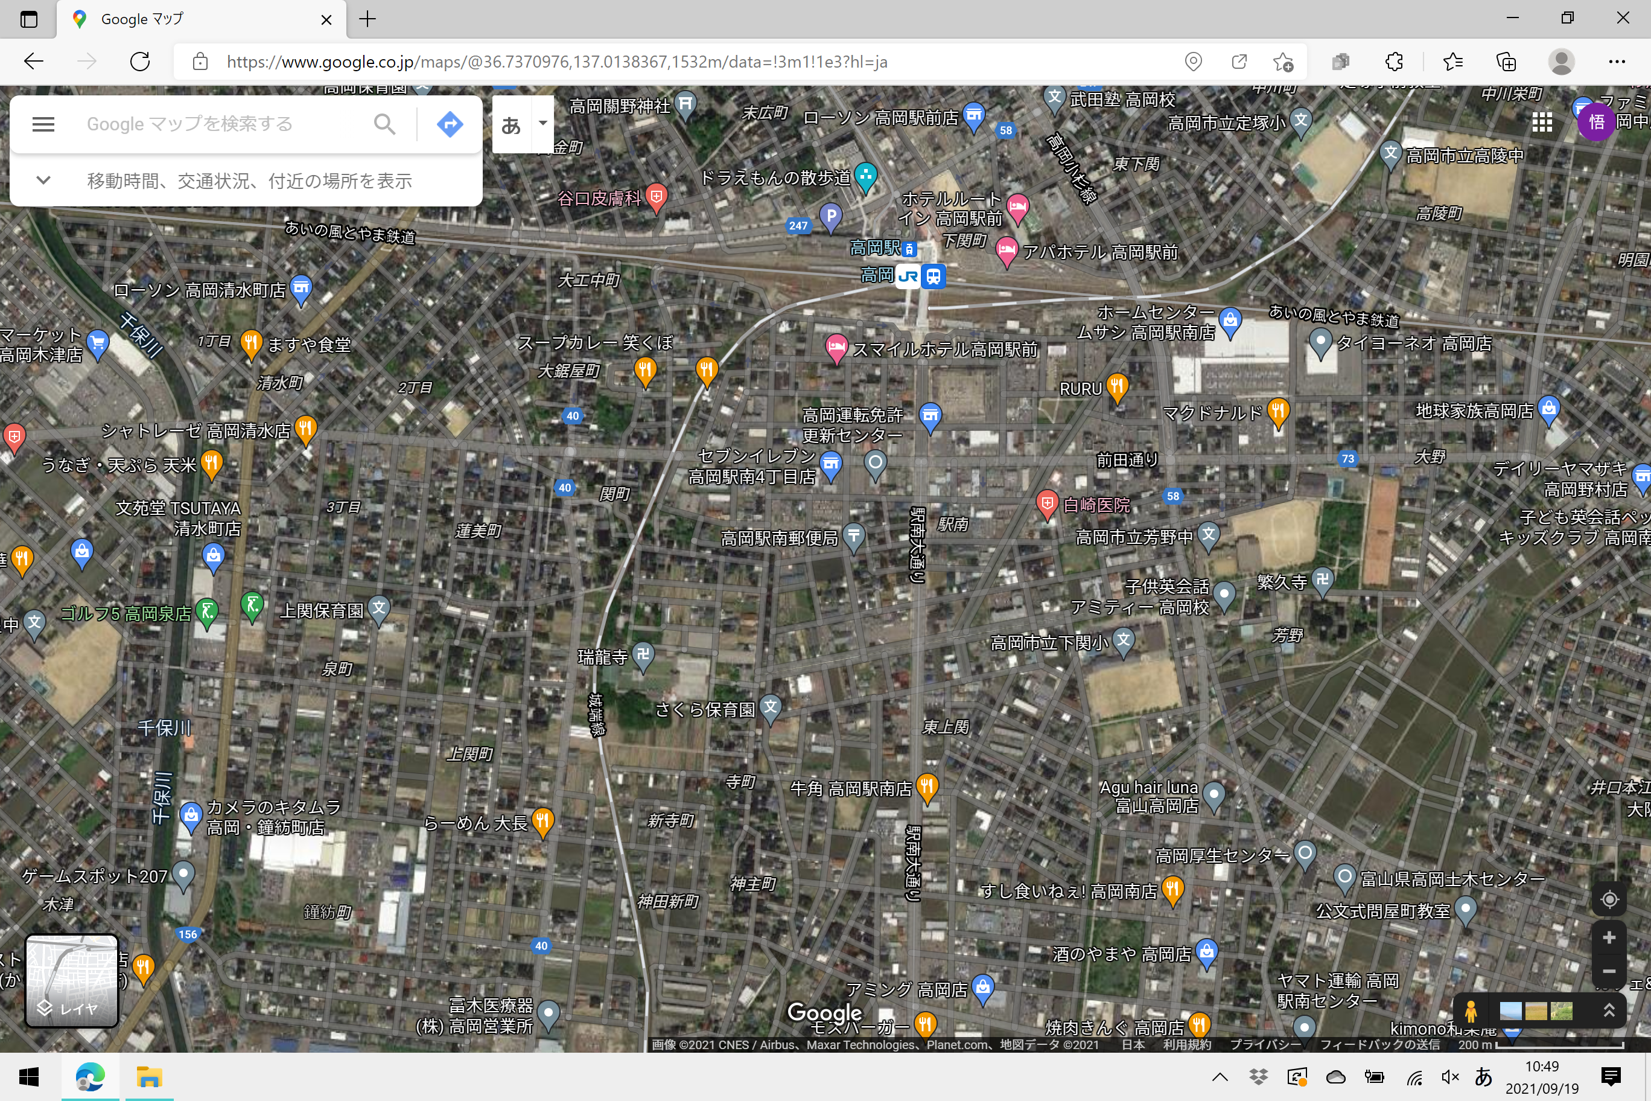This screenshot has width=1651, height=1101.
Task: Open the Google Maps hamburger menu
Action: click(x=43, y=124)
